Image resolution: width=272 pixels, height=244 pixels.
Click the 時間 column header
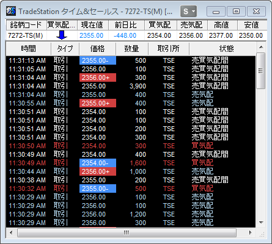tap(28, 49)
